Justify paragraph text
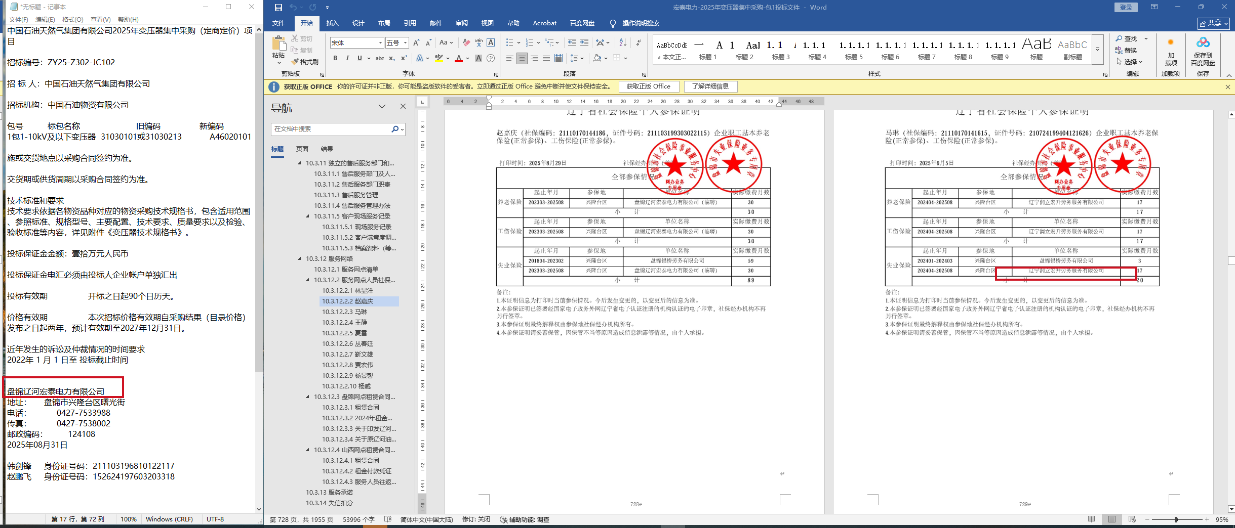This screenshot has height=528, width=1235. (x=546, y=58)
